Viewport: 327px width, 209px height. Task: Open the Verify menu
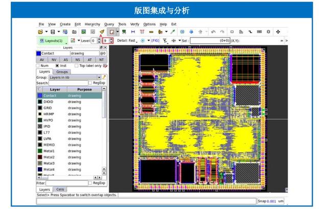click(134, 24)
